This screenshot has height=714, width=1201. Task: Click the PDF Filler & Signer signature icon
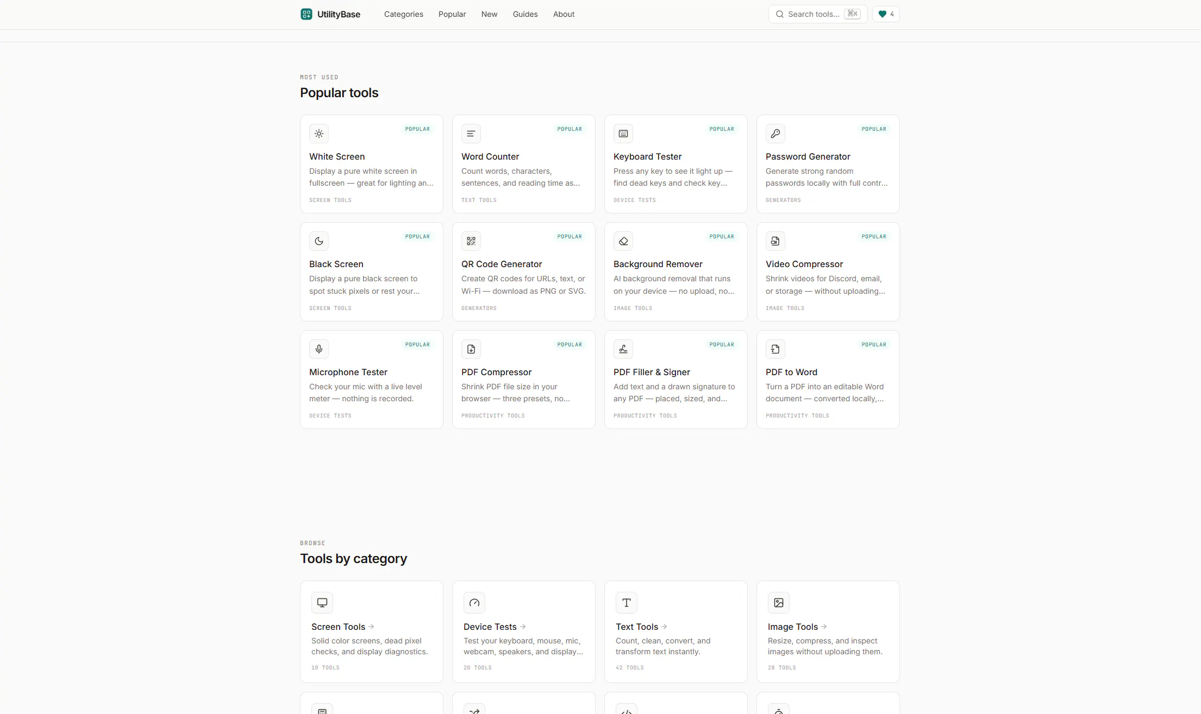pos(623,349)
